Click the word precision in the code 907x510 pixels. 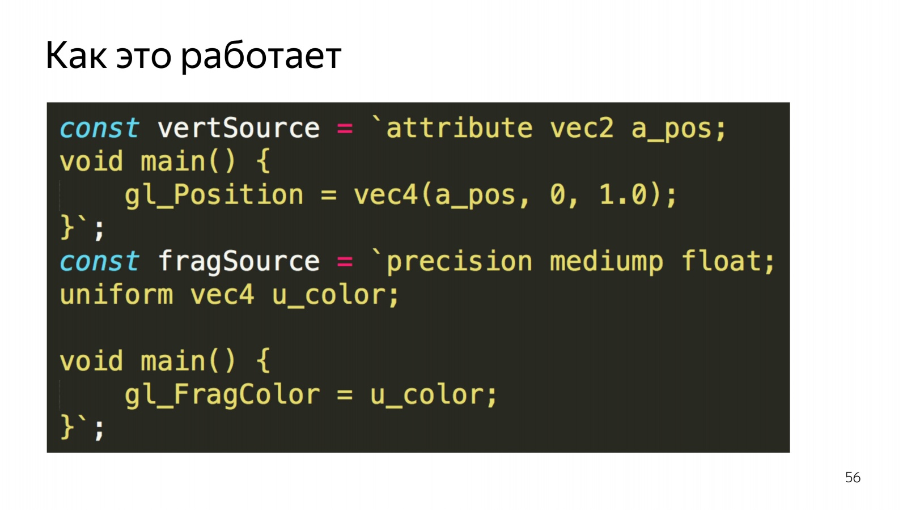pyautogui.click(x=459, y=261)
